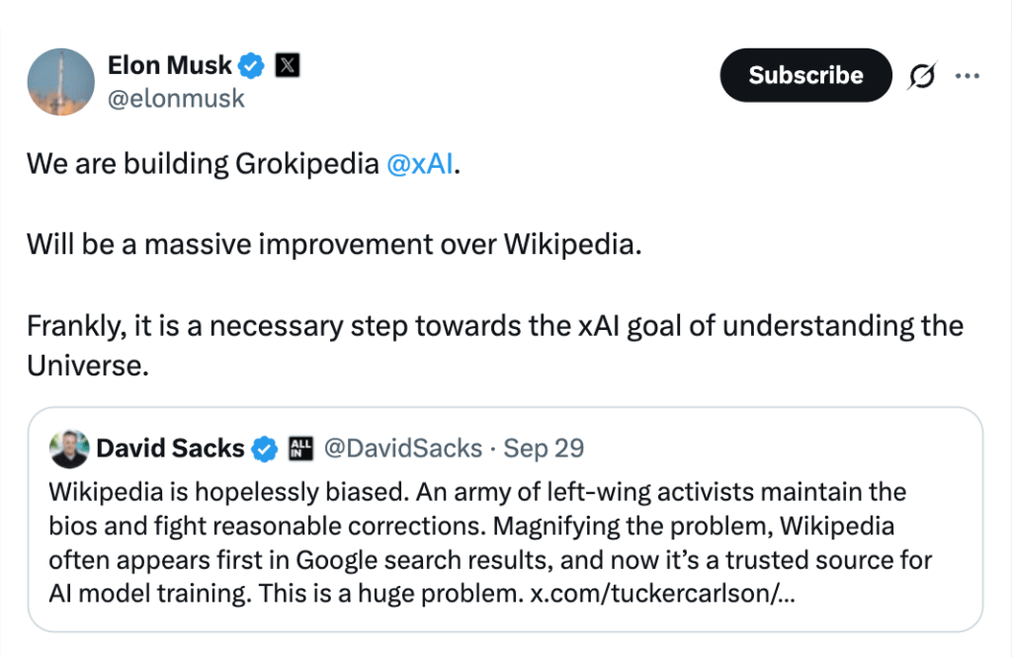Click the X affiliation badge near Elon Musk
Screen dimensions: 1012x658
click(286, 66)
